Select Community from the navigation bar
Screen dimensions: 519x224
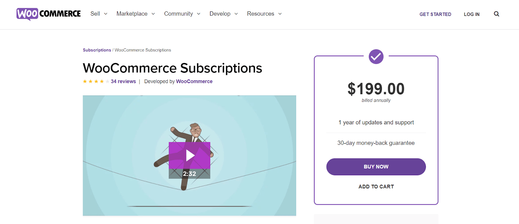(x=179, y=14)
